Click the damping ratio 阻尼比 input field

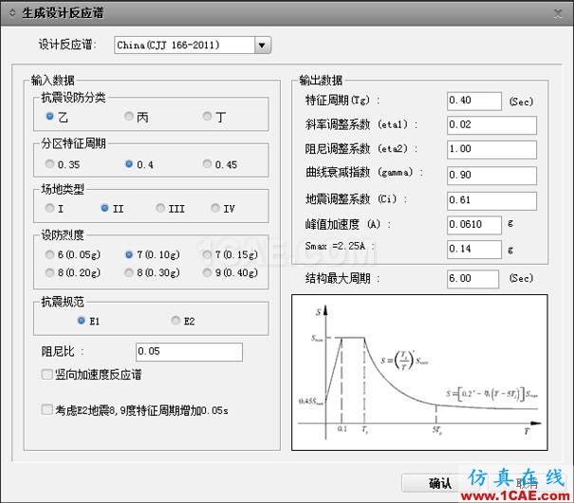coord(189,352)
